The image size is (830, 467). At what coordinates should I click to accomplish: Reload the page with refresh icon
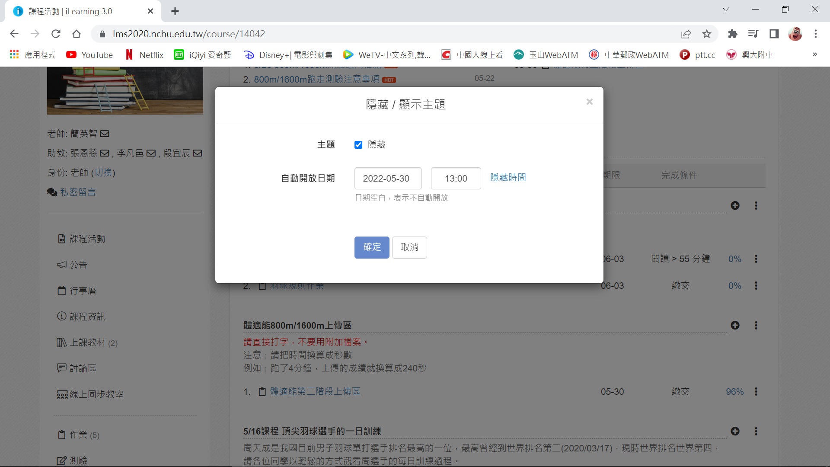coord(56,34)
